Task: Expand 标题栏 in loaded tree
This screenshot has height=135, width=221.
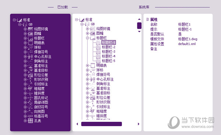Action: tap(25, 38)
